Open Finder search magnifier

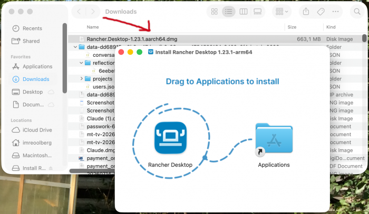[357, 12]
